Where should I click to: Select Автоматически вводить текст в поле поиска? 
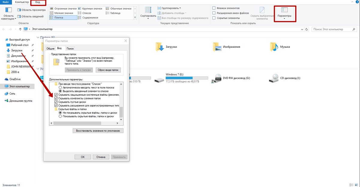click(x=60, y=87)
